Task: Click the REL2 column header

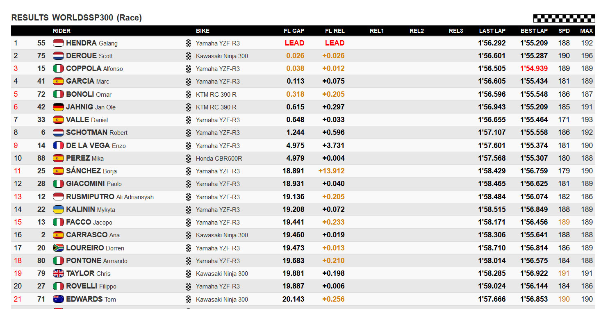Action: click(x=417, y=31)
